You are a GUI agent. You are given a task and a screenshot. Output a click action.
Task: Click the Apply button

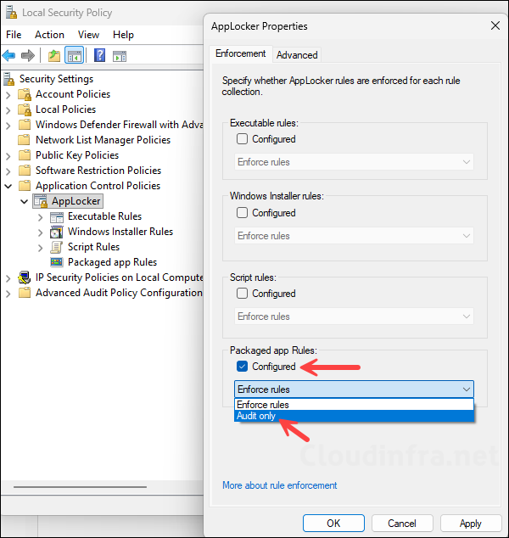point(471,524)
